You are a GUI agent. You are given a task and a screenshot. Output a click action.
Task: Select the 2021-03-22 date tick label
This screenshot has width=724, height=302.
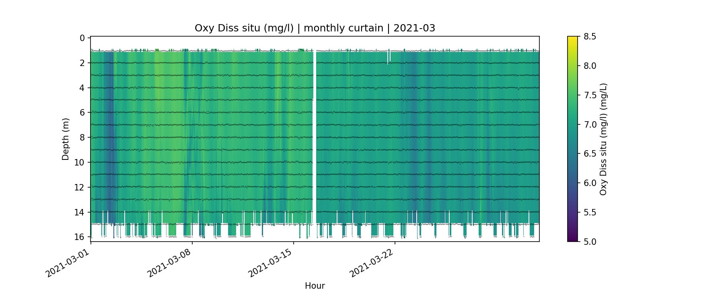[371, 263]
